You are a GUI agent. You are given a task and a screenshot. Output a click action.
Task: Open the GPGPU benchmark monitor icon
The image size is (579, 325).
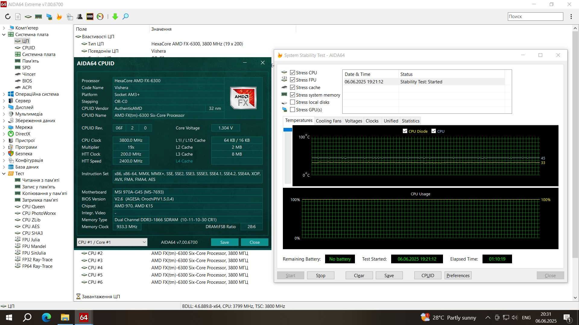[x=49, y=17]
